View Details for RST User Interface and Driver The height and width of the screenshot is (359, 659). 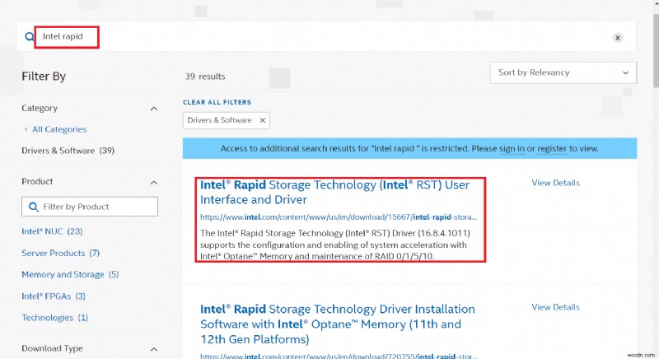pyautogui.click(x=555, y=183)
